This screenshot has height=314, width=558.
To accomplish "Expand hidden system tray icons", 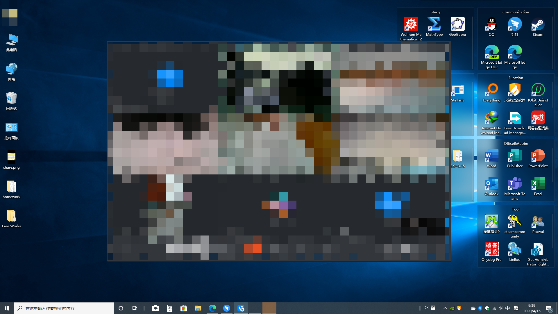I will tap(445, 308).
